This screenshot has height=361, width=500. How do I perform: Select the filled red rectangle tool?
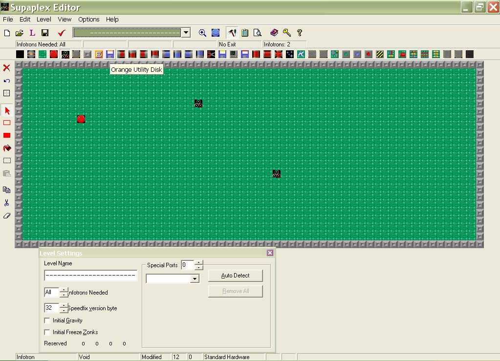click(7, 135)
